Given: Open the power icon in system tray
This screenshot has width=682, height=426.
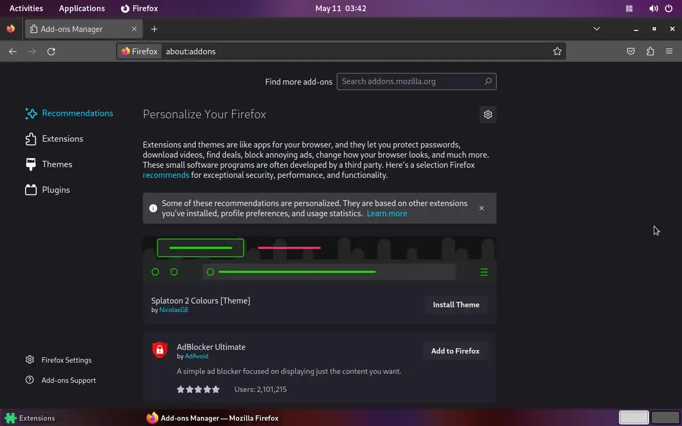Looking at the screenshot, I should click(x=669, y=9).
